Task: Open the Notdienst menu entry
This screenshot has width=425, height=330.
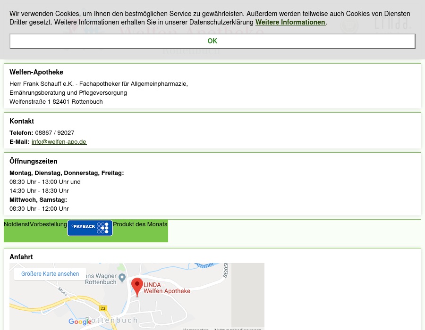Action: tap(17, 224)
